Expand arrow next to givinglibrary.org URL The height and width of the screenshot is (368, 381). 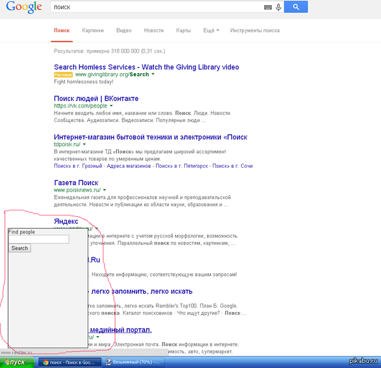[x=153, y=74]
